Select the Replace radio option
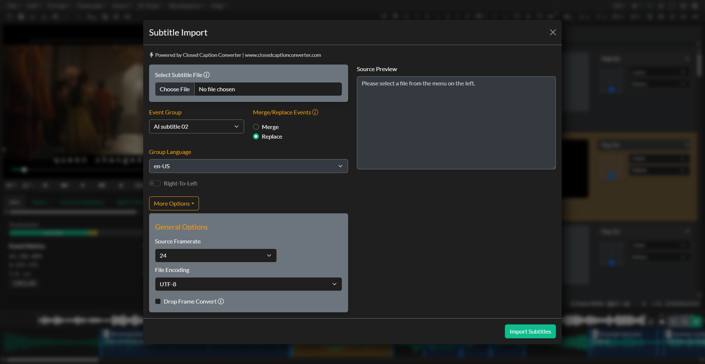The height and width of the screenshot is (364, 705). pos(256,136)
